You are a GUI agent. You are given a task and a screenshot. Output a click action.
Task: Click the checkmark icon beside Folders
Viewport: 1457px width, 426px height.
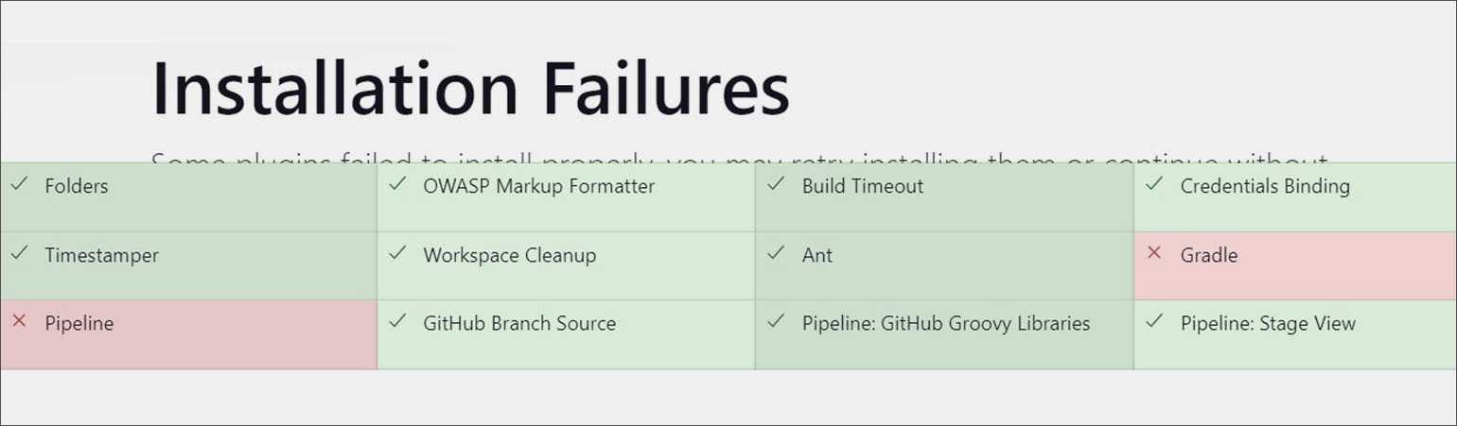18,184
